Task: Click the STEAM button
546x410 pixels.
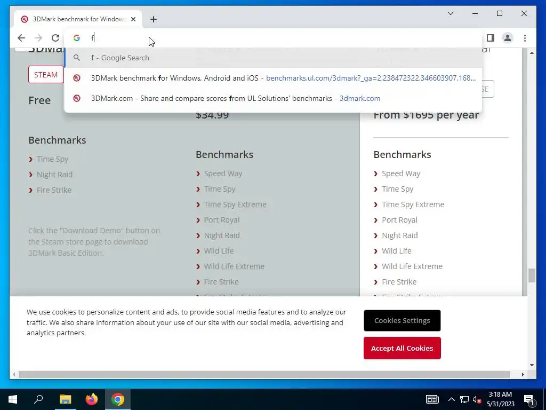Action: [46, 75]
